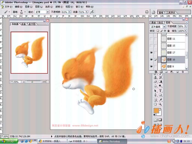Click the Windows 开始 start button
This screenshot has width=192, height=144.
(9, 141)
